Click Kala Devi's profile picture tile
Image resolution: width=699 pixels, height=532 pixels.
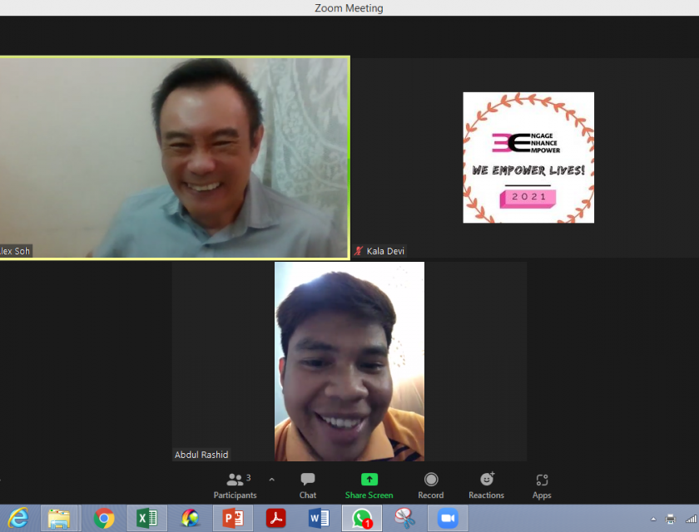click(528, 158)
